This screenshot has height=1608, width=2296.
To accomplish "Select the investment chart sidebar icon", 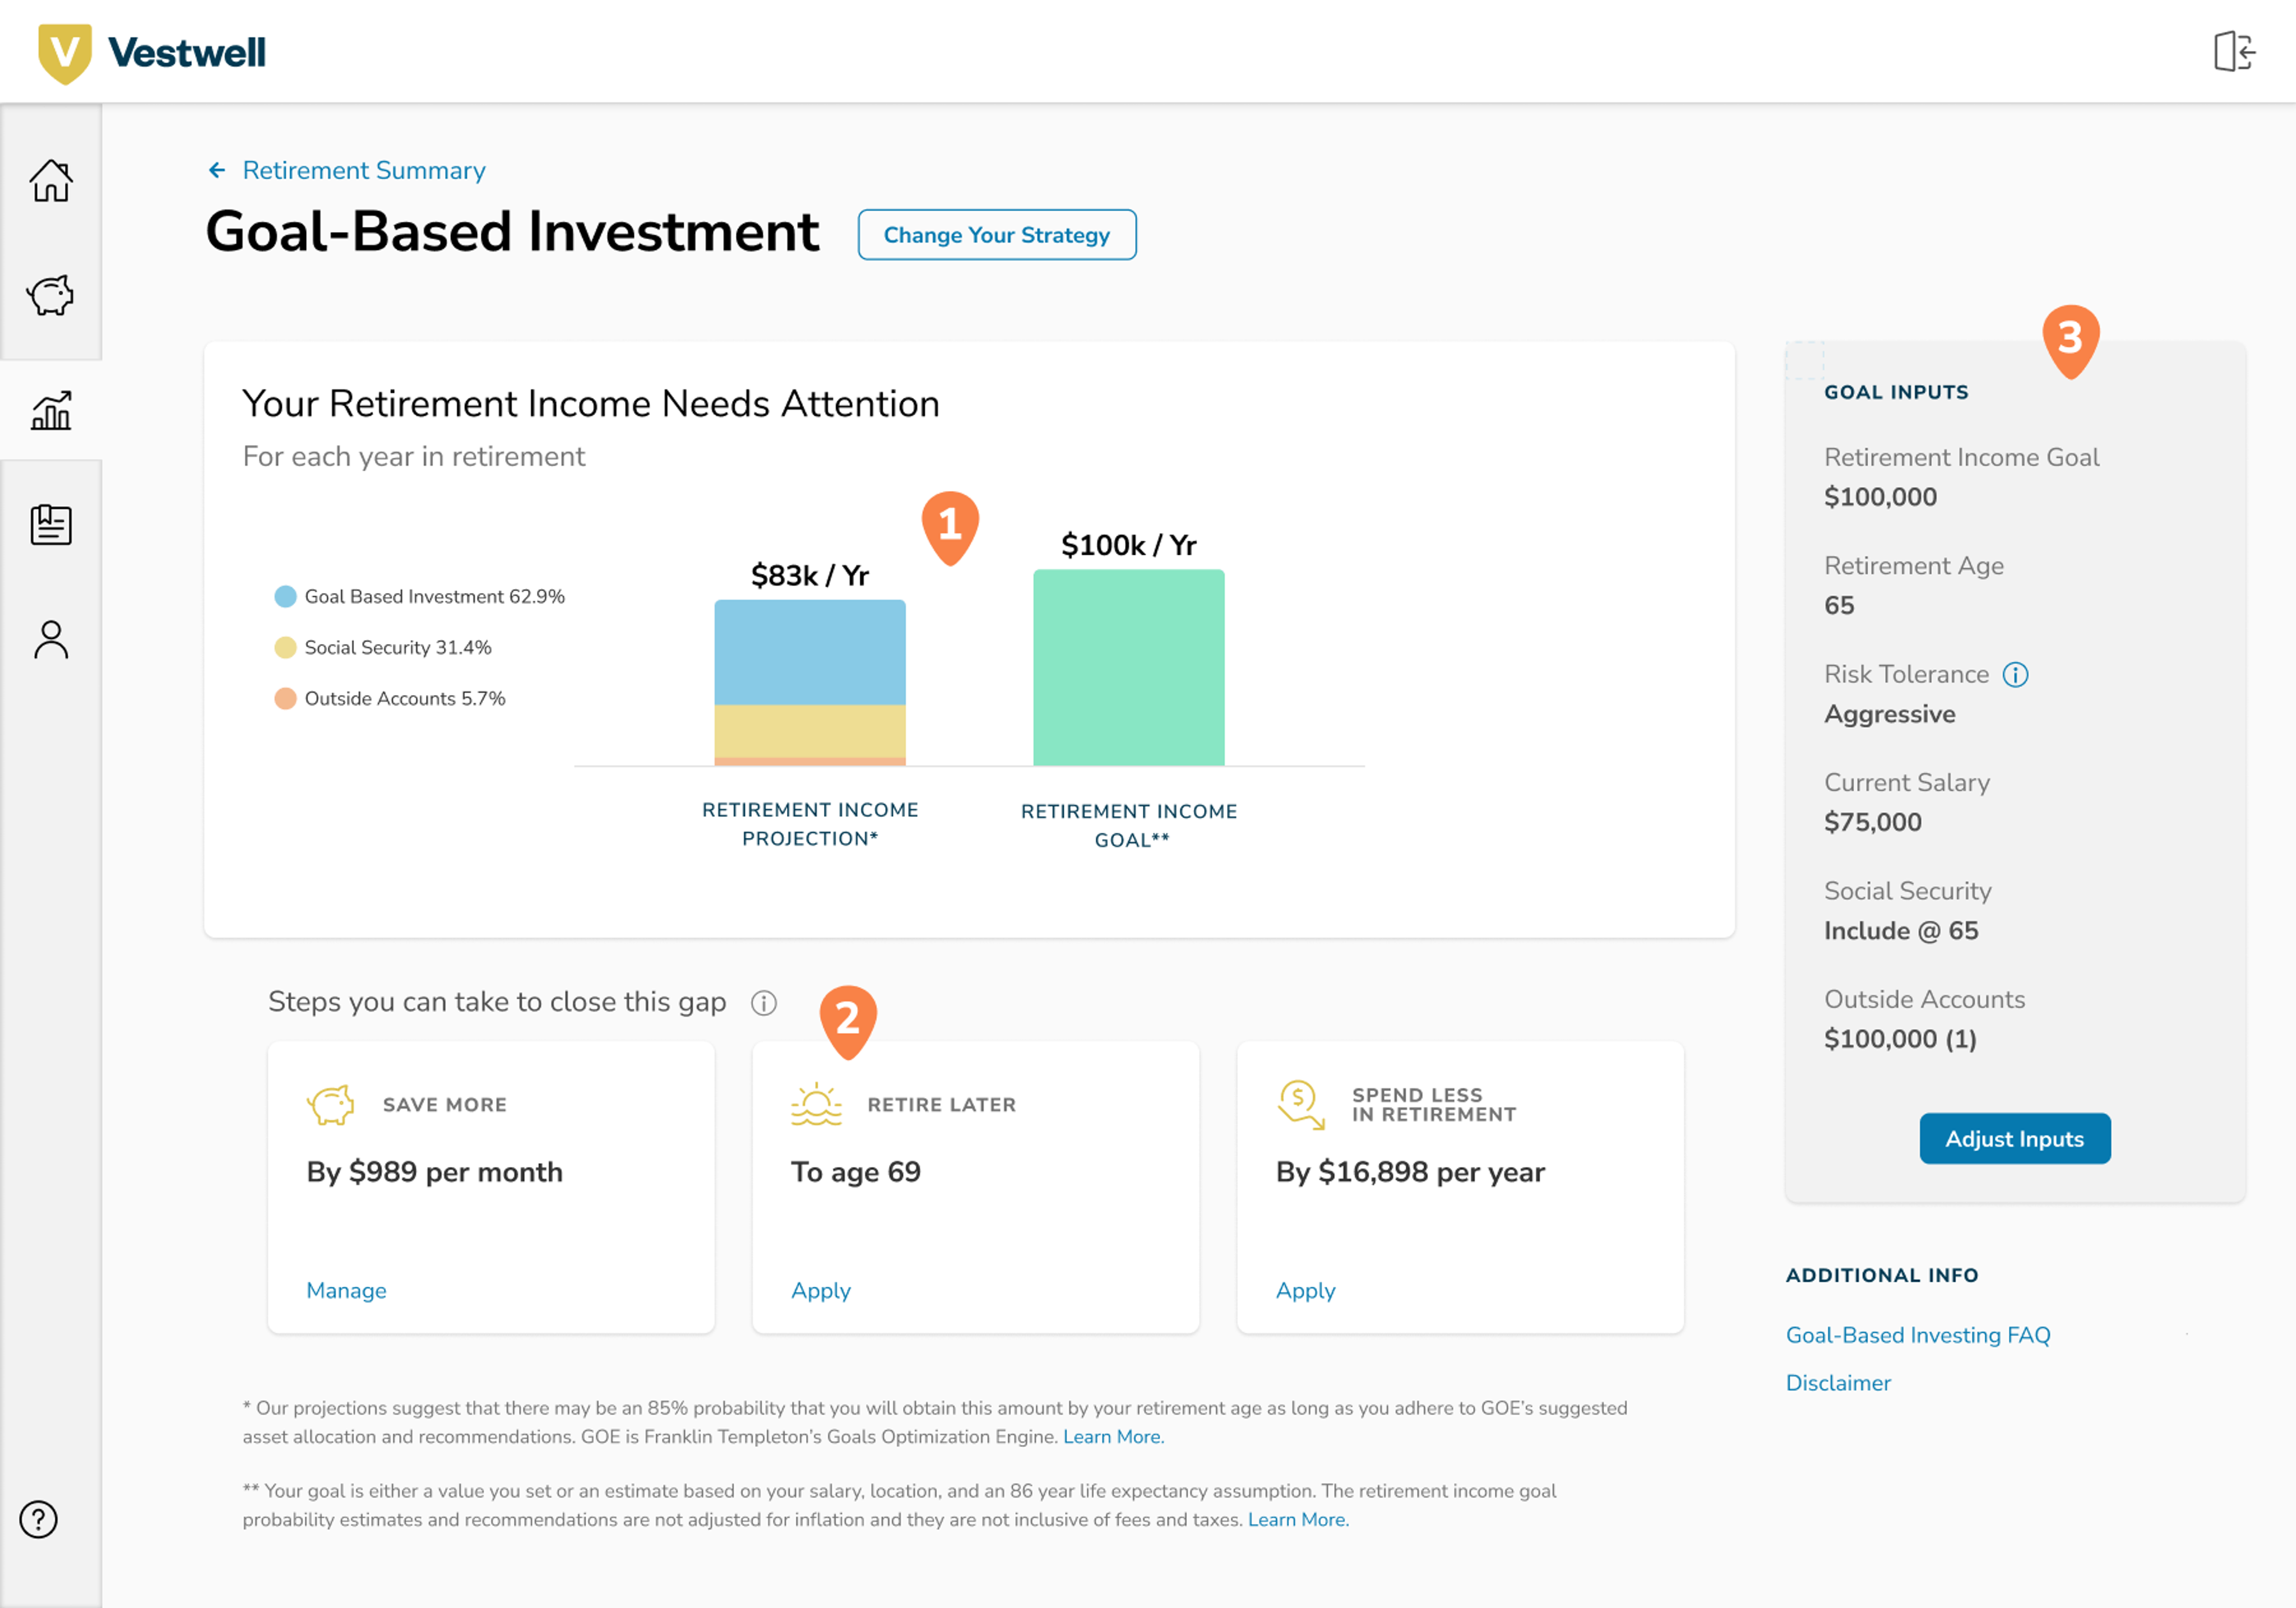I will [x=51, y=410].
